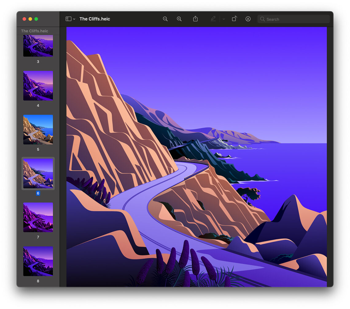The image size is (350, 309).
Task: Show the Markup toolbar via circled pen icon
Action: [x=248, y=19]
